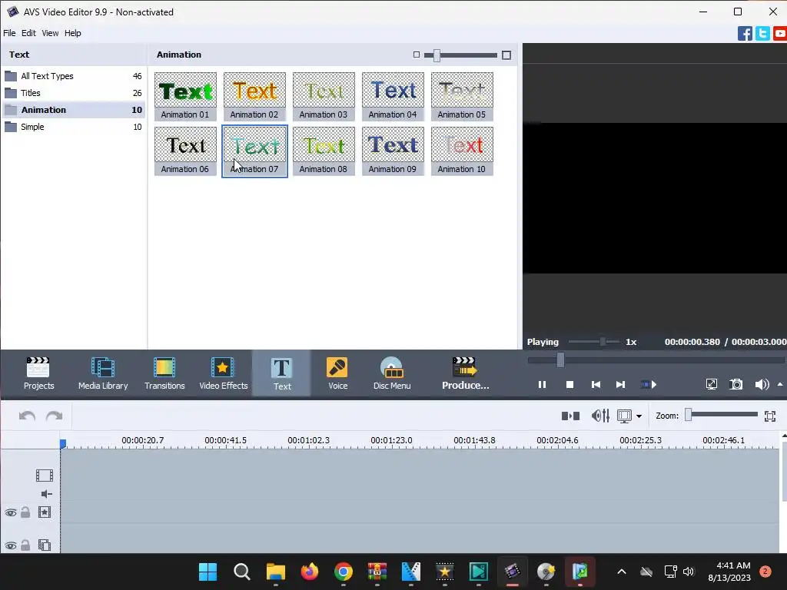The height and width of the screenshot is (590, 787).
Task: Click the zoom to fit icon
Action: [x=770, y=416]
